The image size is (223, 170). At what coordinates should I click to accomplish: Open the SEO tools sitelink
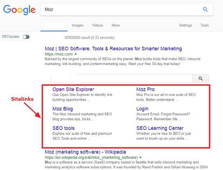64,128
